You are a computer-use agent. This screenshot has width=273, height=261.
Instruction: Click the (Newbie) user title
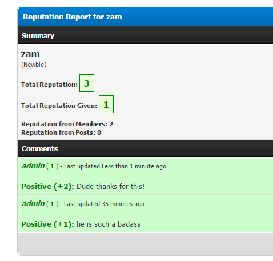(34, 65)
